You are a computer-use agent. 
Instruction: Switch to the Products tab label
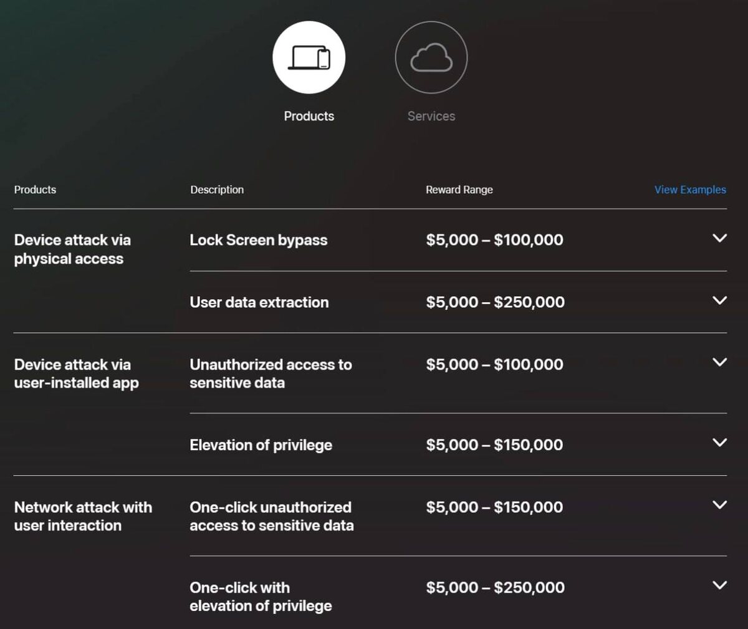[309, 116]
